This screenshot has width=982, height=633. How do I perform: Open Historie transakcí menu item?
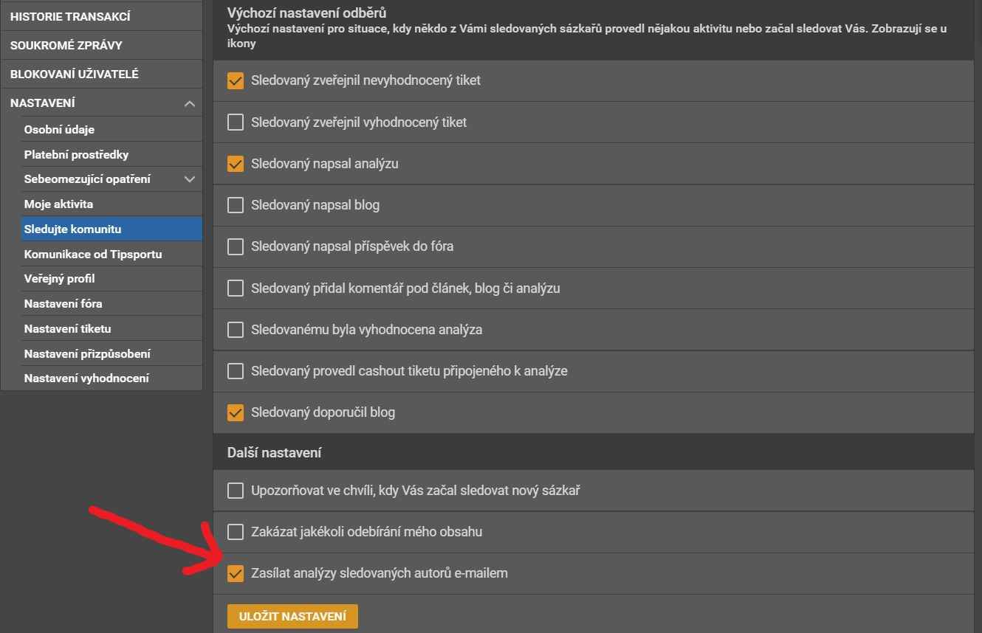click(70, 16)
